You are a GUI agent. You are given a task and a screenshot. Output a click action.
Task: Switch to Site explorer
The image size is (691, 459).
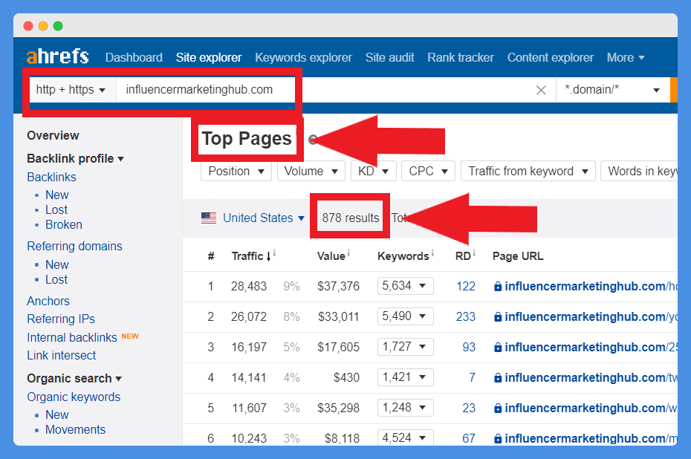[209, 57]
